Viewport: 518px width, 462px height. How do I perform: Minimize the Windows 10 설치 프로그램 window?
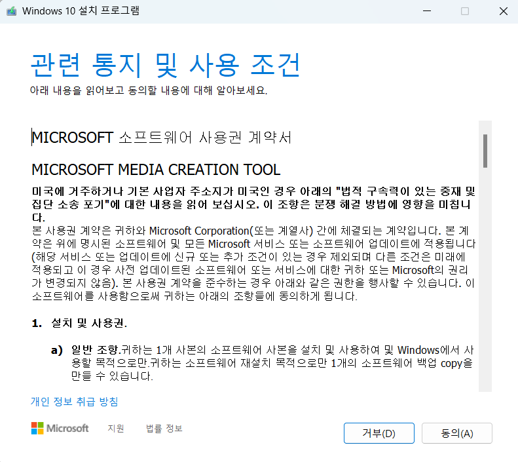tap(427, 11)
